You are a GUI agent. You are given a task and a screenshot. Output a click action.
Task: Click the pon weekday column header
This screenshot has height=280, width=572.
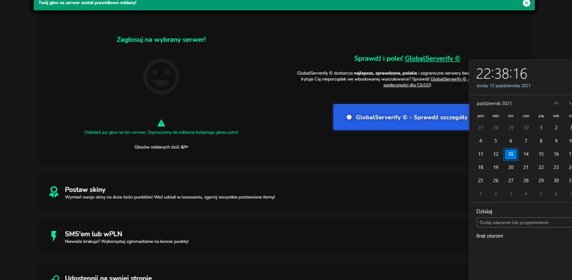(x=480, y=116)
